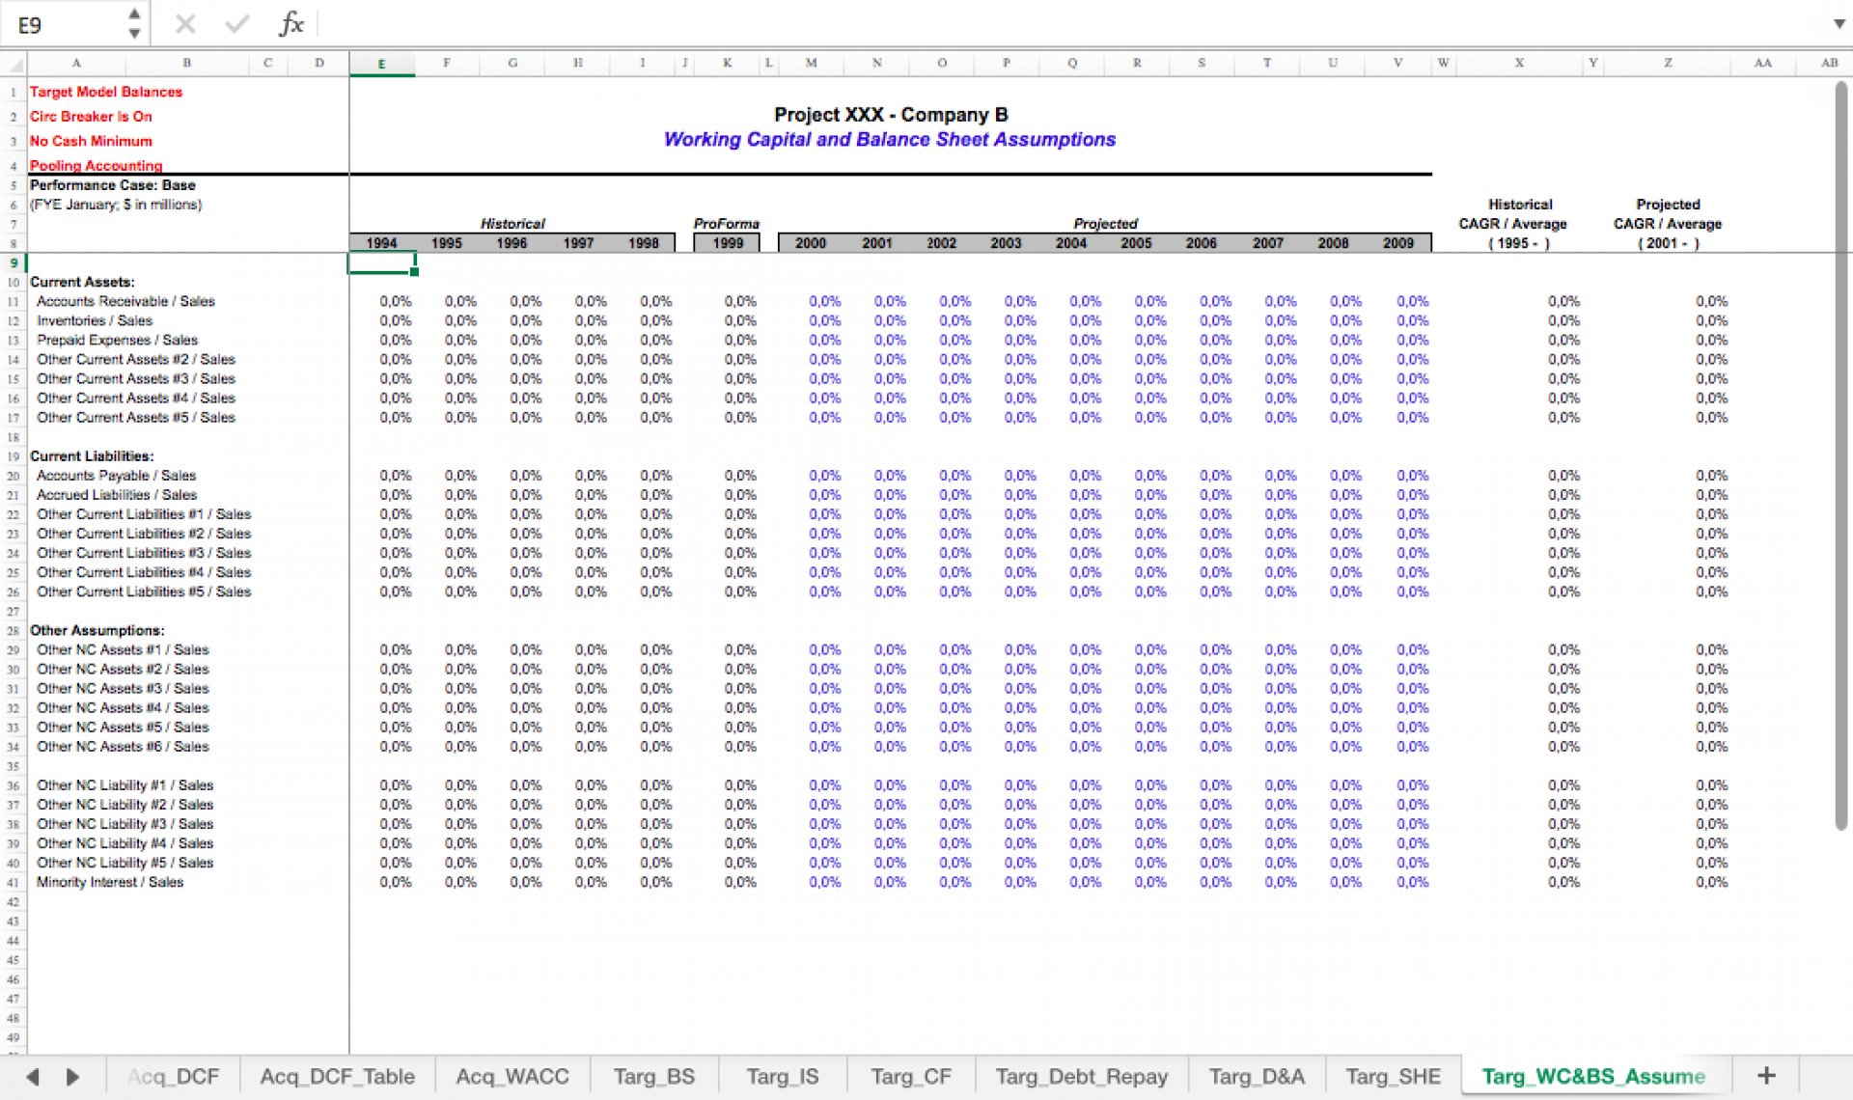1853x1100 pixels.
Task: Open the Acq_WACC sheet tab
Action: click(x=512, y=1077)
